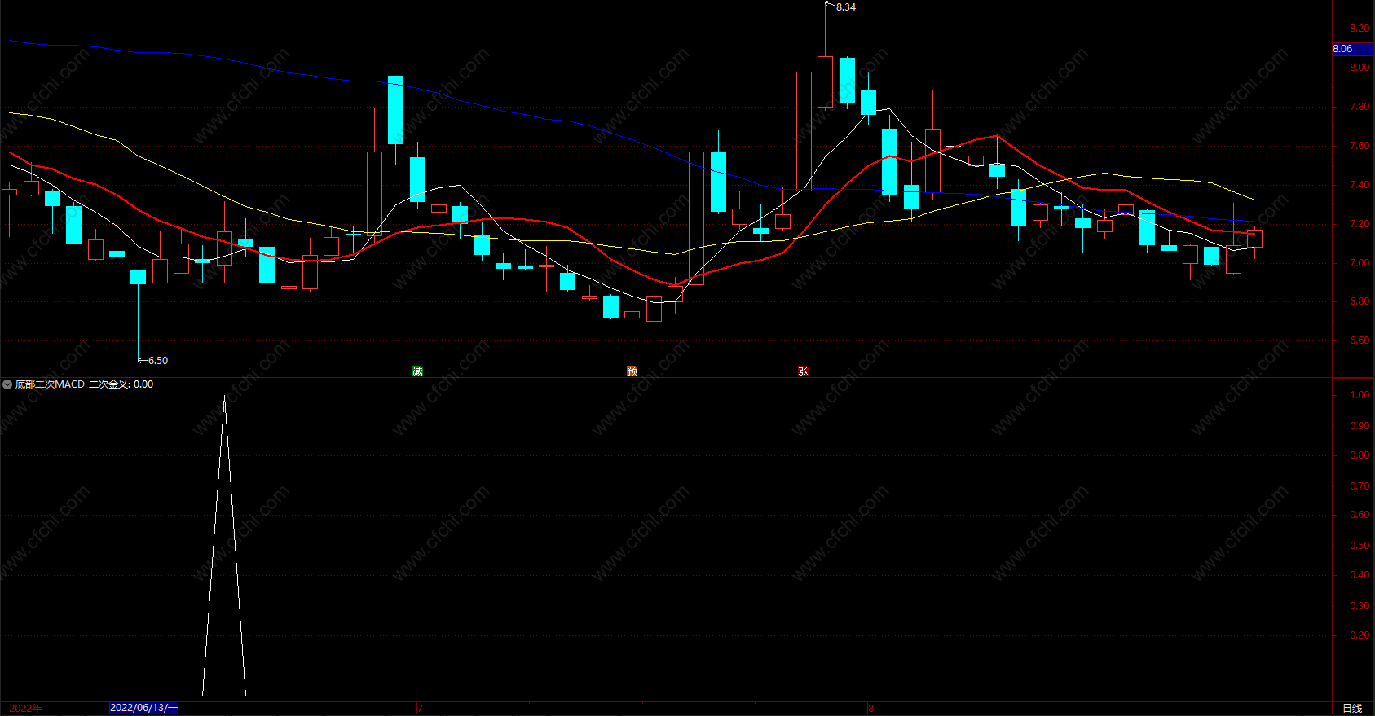Click the 7.00 price axis label
This screenshot has height=716, width=1375.
tap(1360, 263)
